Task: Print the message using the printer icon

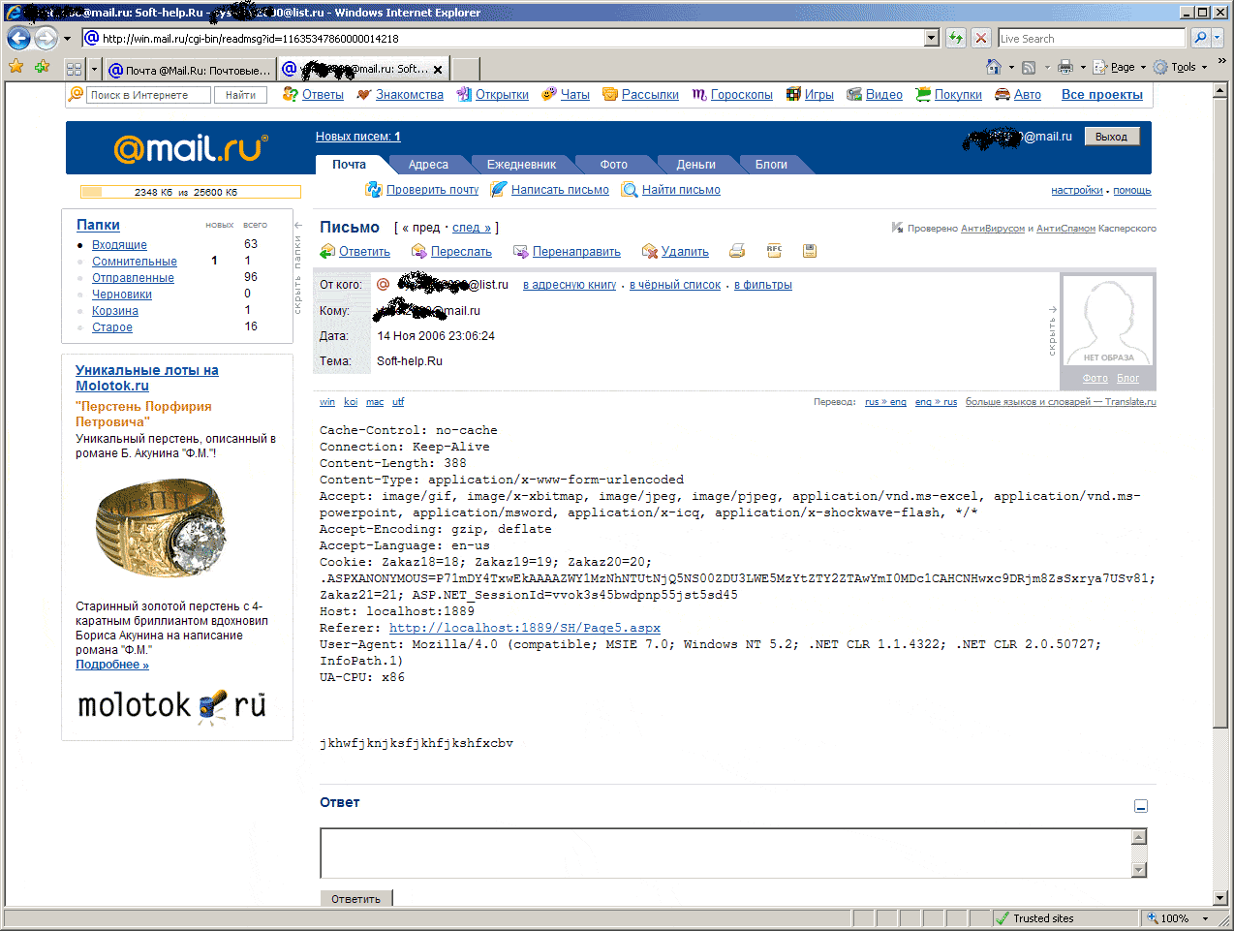Action: coord(737,251)
